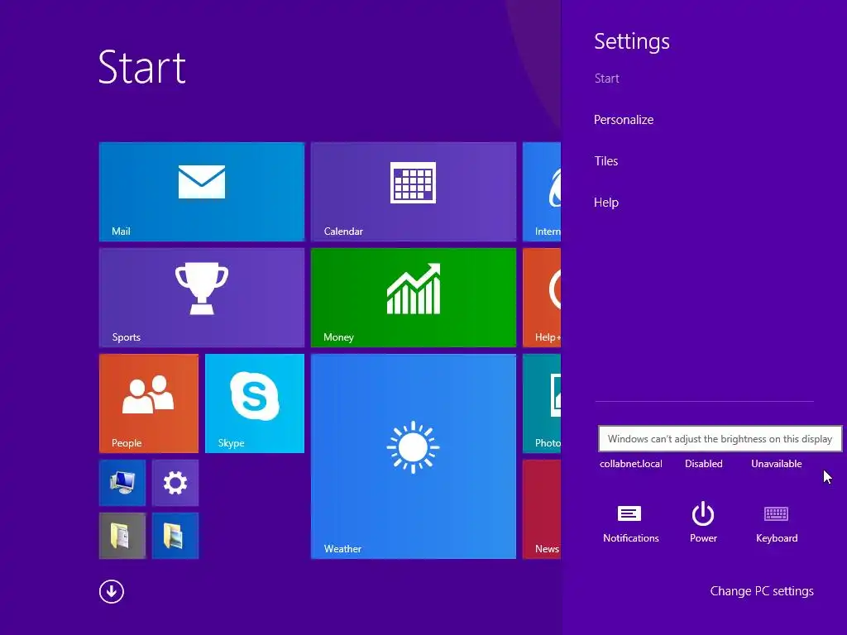
Task: Click Change PC settings link
Action: point(762,590)
